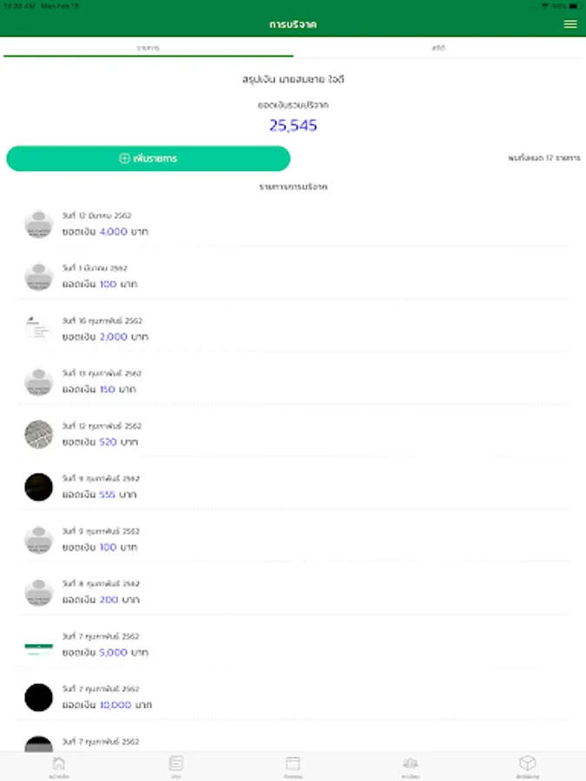The image size is (586, 781).
Task: Tap the black circle thumbnail beside 10,000 baht
Action: [38, 697]
